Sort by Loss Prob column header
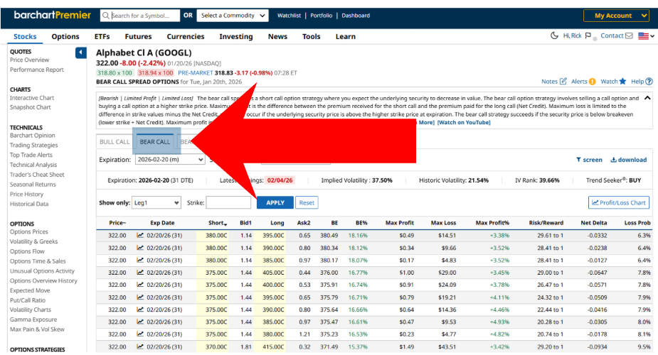 [637, 223]
